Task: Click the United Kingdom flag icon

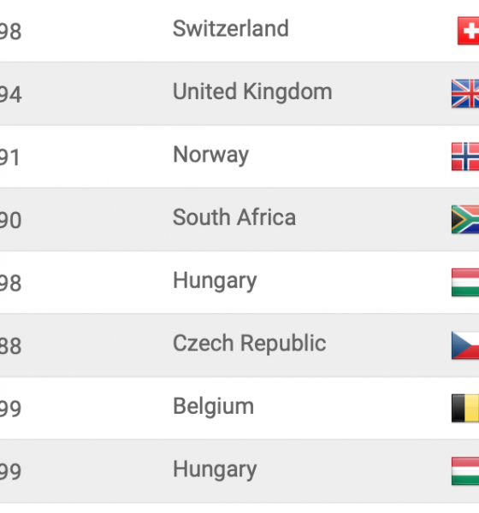Action: point(465,93)
